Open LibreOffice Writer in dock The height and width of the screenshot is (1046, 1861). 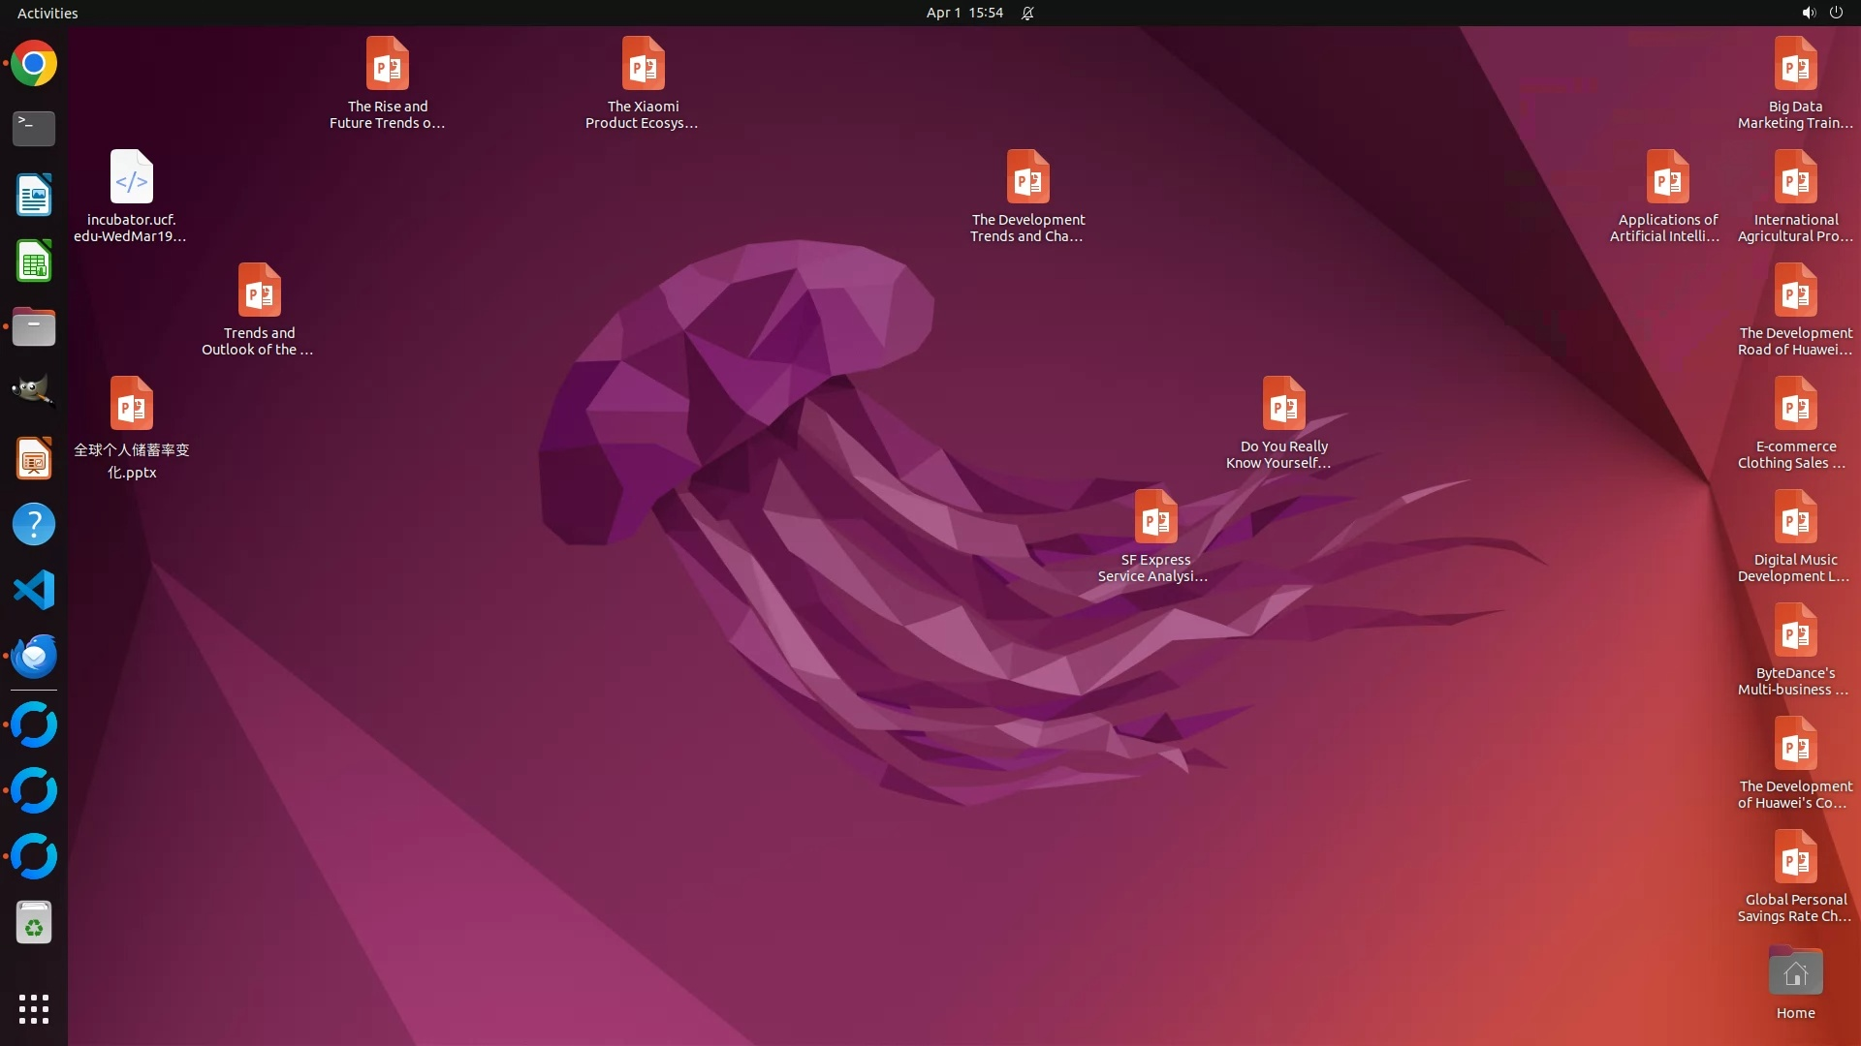tap(34, 195)
